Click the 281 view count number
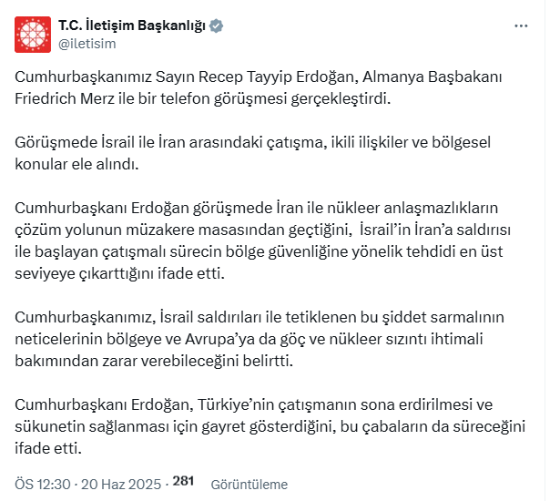Image resolution: width=560 pixels, height=501 pixels. tap(183, 481)
